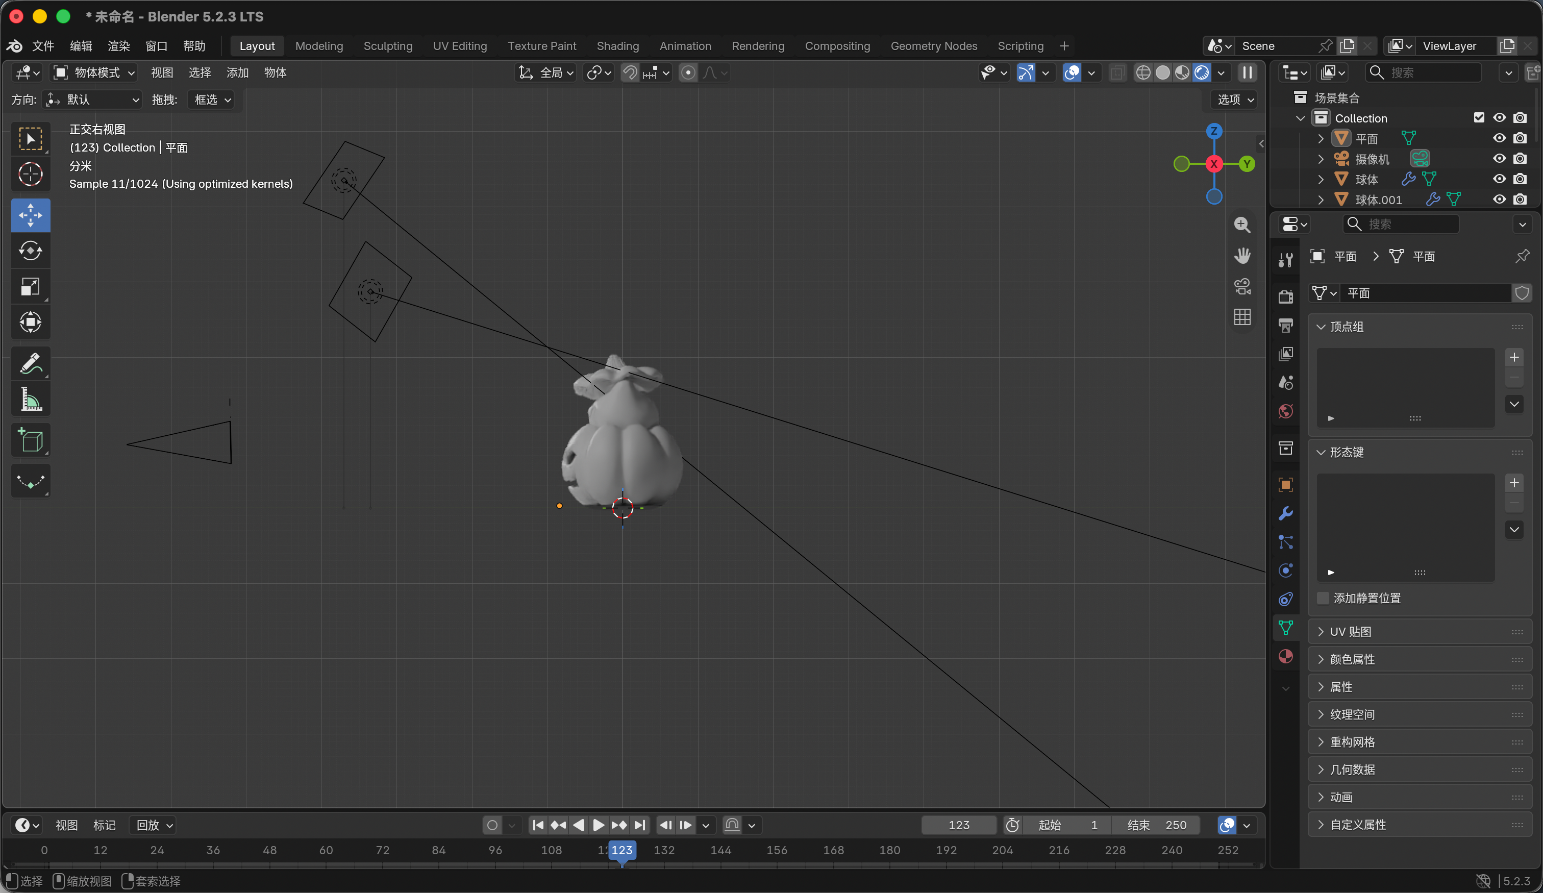Open the Render properties tab
Screen dimensions: 1543x893
1285,296
